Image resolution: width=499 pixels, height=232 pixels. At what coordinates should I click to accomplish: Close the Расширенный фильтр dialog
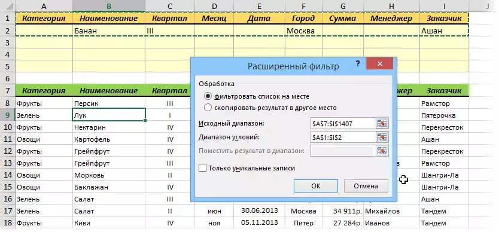379,63
